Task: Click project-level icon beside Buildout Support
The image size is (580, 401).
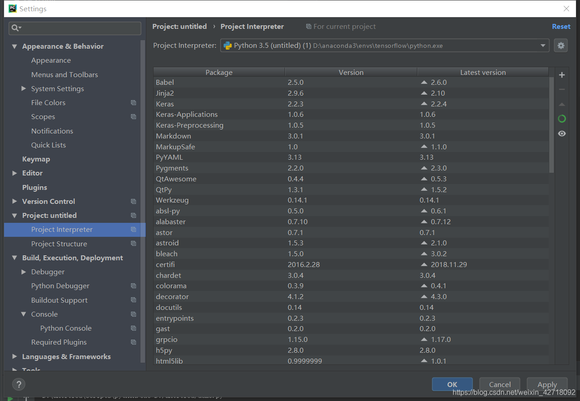Action: tap(133, 300)
